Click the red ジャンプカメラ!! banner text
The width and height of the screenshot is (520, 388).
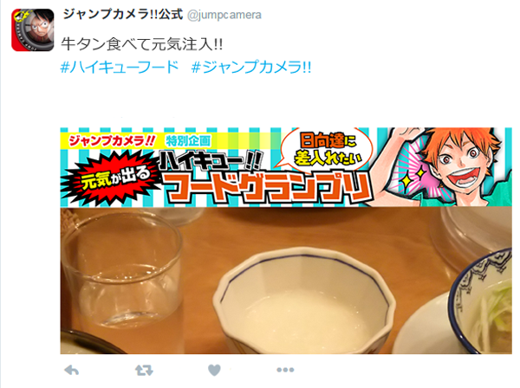[112, 141]
